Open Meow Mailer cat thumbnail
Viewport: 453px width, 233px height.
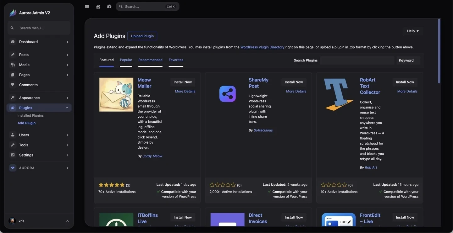pos(116,95)
